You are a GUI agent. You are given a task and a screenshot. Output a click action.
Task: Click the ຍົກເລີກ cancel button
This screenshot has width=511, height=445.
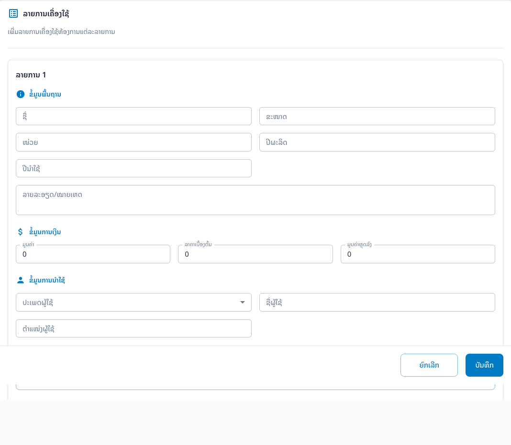[x=429, y=365]
